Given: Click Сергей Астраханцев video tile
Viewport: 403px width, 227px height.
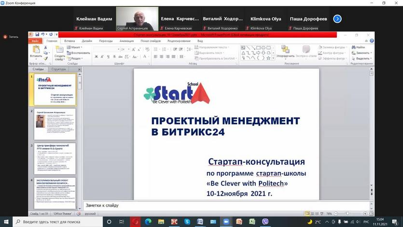Looking at the screenshot, I should [137, 19].
